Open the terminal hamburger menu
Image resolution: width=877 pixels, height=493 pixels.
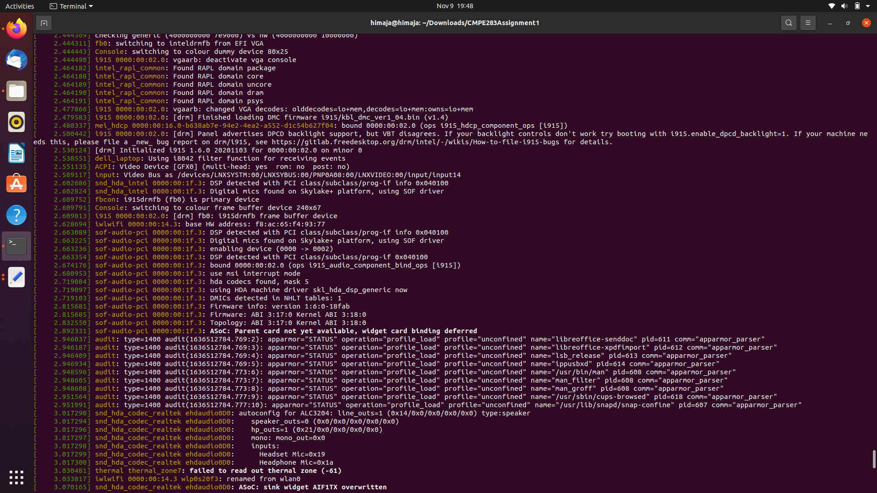click(808, 23)
